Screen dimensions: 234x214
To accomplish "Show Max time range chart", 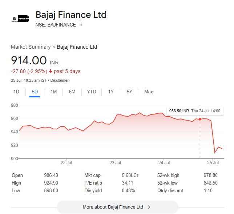I will (x=149, y=92).
